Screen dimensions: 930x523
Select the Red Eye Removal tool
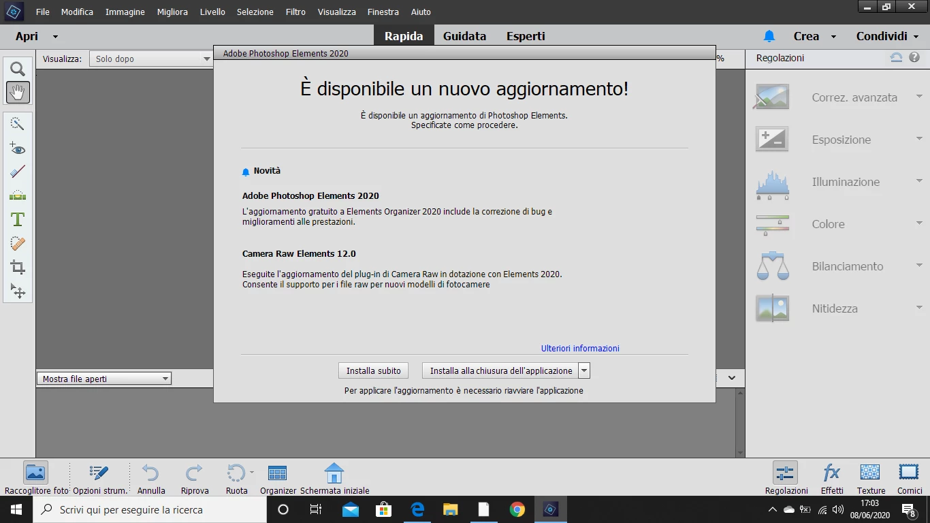(x=18, y=148)
